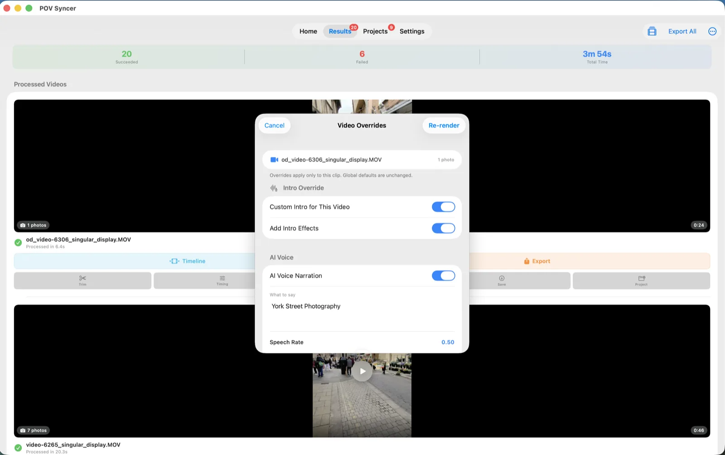Viewport: 725px width, 455px height.
Task: Click the 20 Succeeded statistic
Action: pos(127,57)
